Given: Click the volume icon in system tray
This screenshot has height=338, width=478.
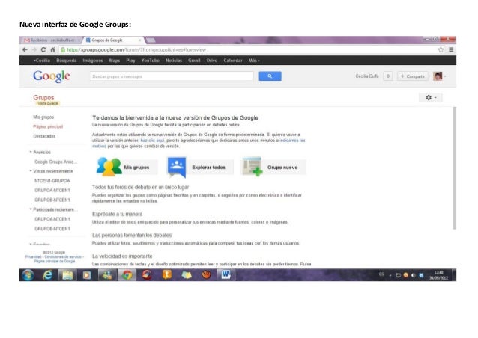Looking at the screenshot, I should [x=414, y=275].
